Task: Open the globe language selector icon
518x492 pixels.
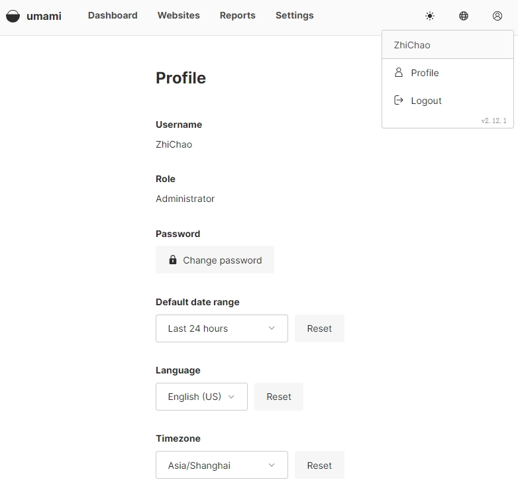Action: pos(464,16)
